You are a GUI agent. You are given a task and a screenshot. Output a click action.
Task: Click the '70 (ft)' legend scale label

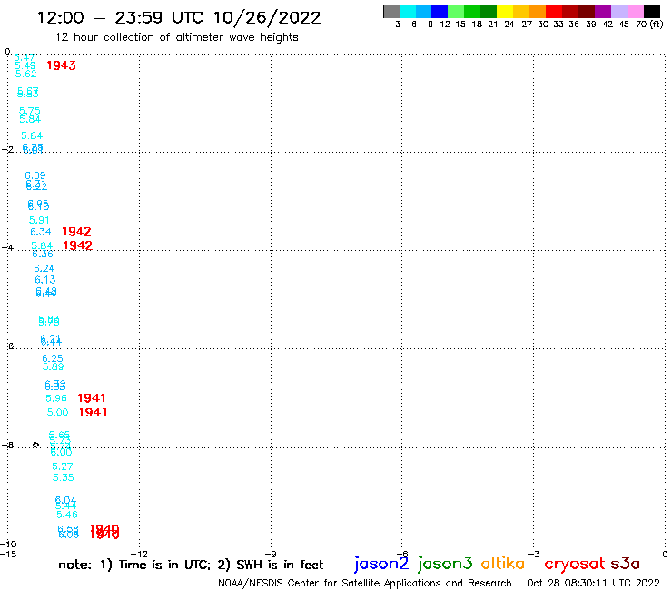pos(649,25)
